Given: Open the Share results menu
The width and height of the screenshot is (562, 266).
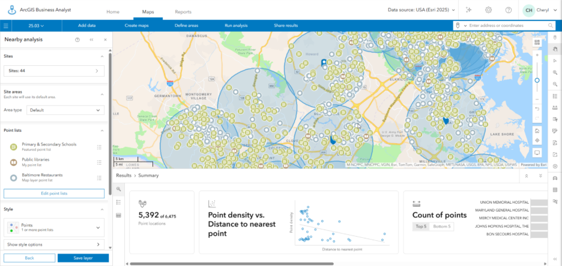Looking at the screenshot, I should pos(286,26).
